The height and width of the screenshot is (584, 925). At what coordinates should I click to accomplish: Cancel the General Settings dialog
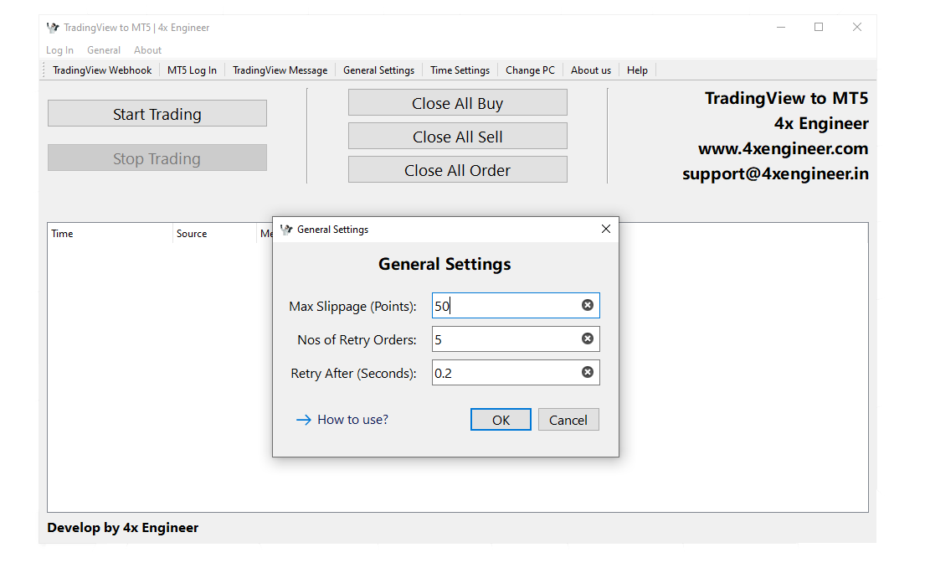(568, 420)
